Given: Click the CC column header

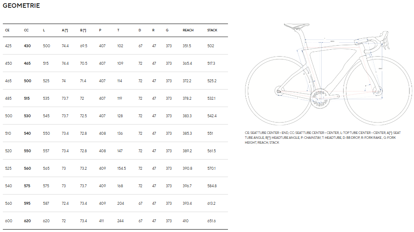Looking at the screenshot, I should 26,31.
